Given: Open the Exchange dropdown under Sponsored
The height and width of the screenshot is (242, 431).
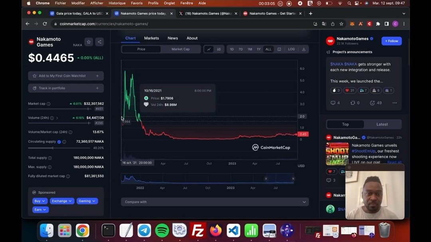Looking at the screenshot, I should [x=61, y=201].
